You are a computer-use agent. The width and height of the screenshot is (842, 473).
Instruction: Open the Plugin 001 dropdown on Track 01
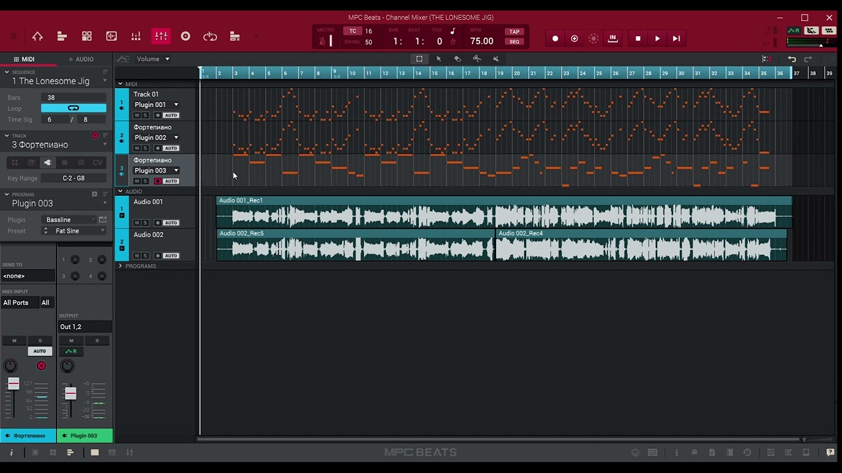pos(157,105)
